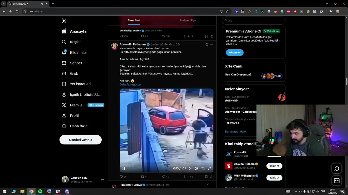Image resolution: width=348 pixels, height=195 pixels.
Task: Mute the video volume
Action: pos(190,168)
